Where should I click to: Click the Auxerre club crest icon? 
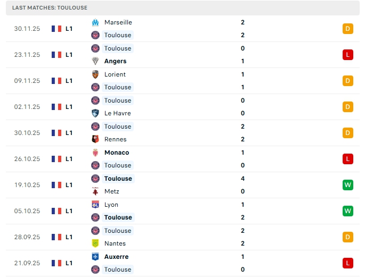95,257
